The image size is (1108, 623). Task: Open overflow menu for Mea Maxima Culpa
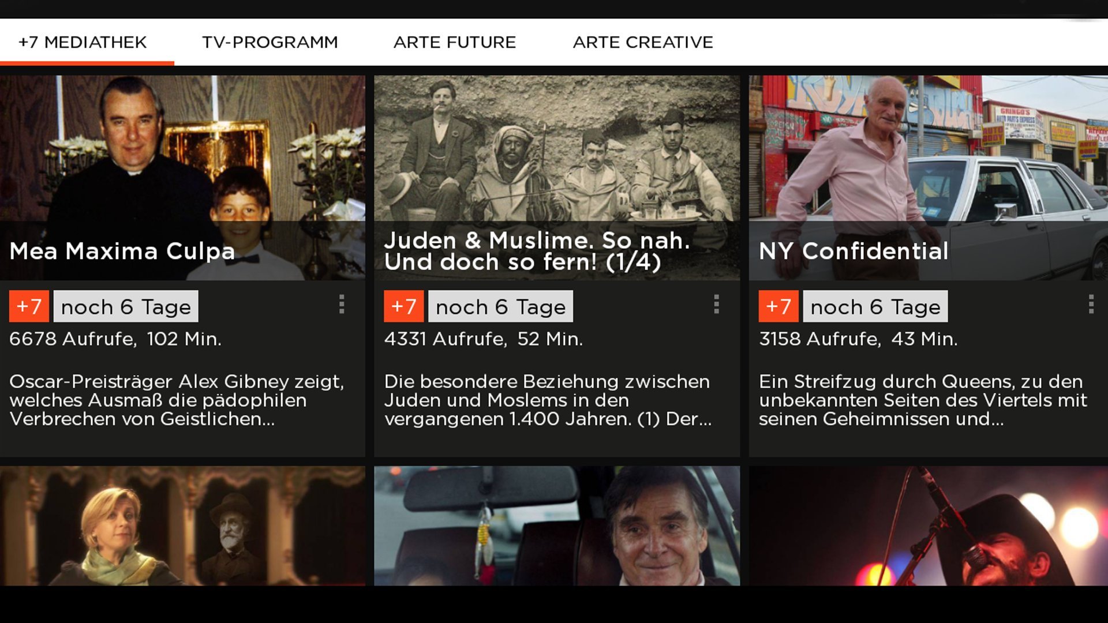[x=342, y=304]
